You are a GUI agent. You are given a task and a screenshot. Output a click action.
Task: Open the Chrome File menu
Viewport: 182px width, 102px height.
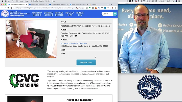click(x=13, y=1)
